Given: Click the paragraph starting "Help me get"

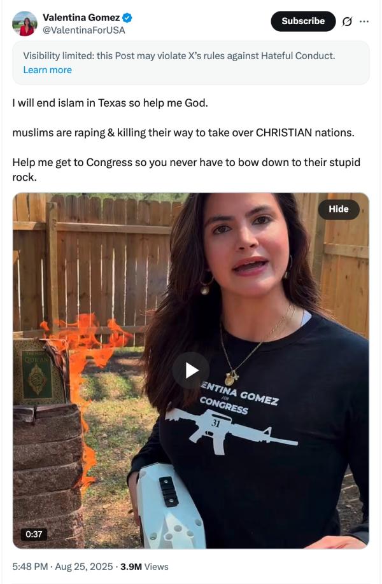Looking at the screenshot, I should (x=187, y=169).
